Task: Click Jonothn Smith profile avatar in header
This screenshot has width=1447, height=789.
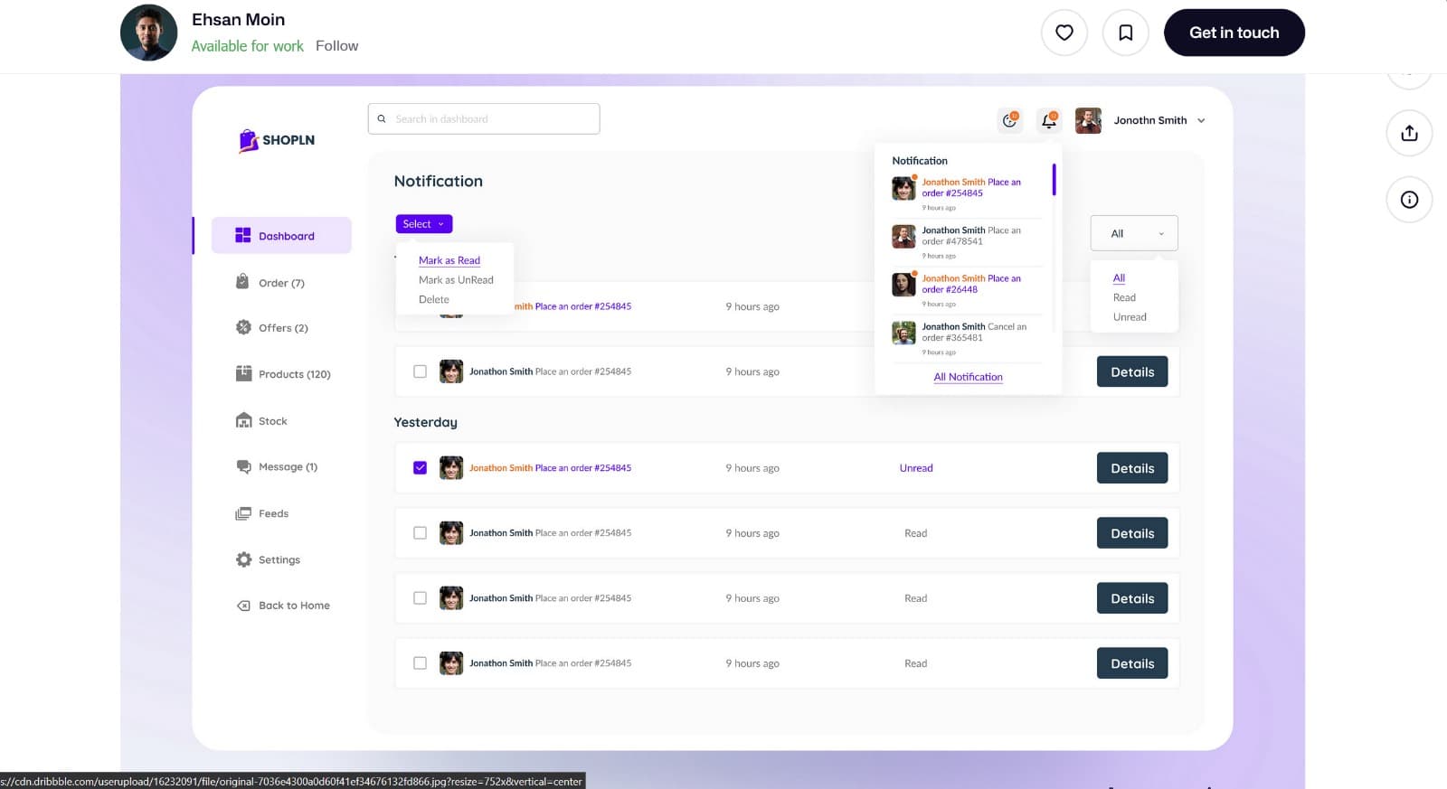Action: pyautogui.click(x=1088, y=120)
